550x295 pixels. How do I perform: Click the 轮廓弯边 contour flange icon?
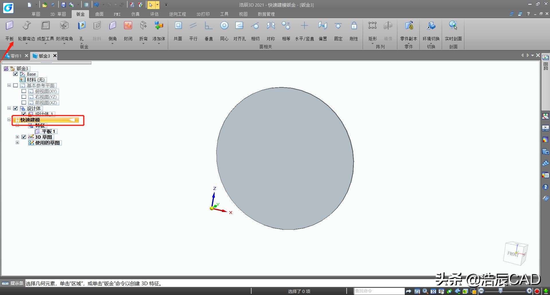tap(26, 26)
